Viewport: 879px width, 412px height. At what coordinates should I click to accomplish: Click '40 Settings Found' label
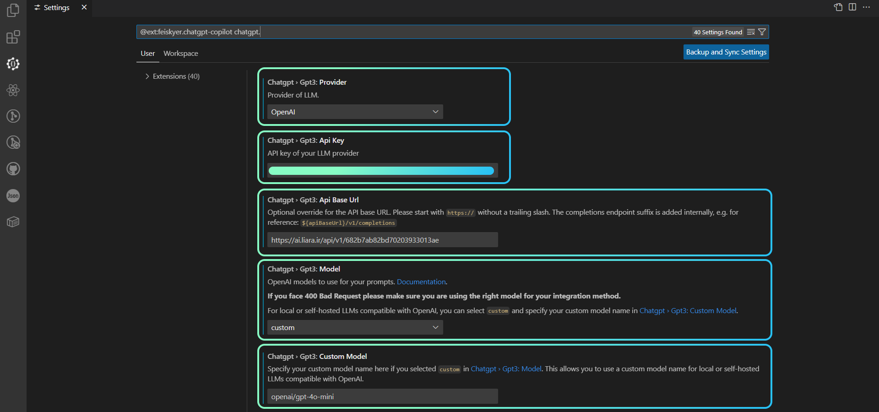tap(718, 33)
